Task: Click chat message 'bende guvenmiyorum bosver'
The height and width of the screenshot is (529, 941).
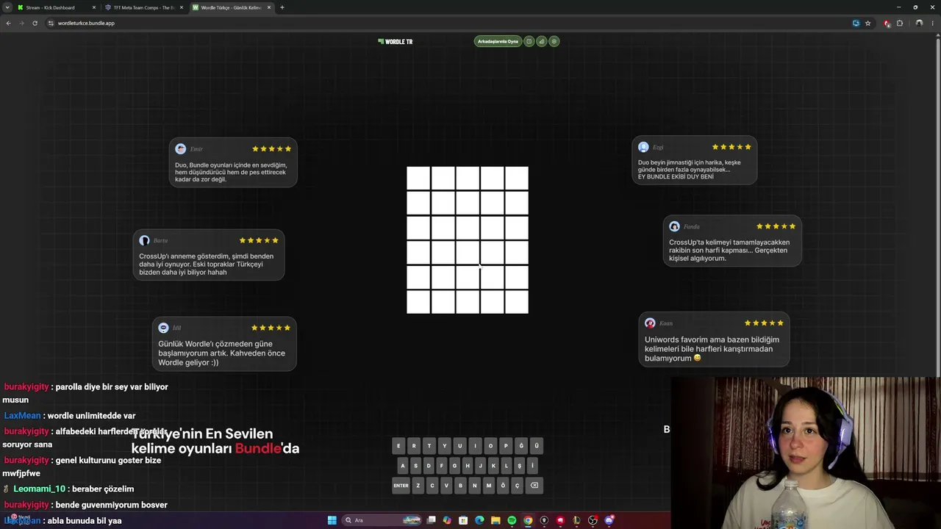Action: click(112, 505)
